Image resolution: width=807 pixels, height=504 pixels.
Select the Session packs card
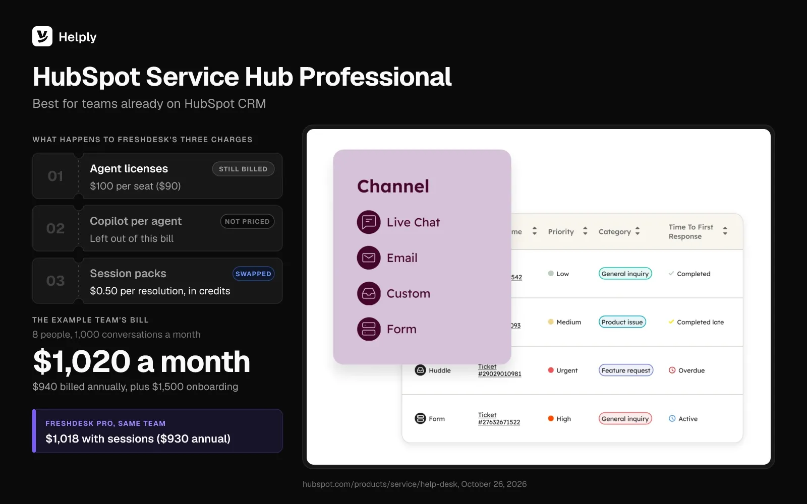pyautogui.click(x=157, y=281)
